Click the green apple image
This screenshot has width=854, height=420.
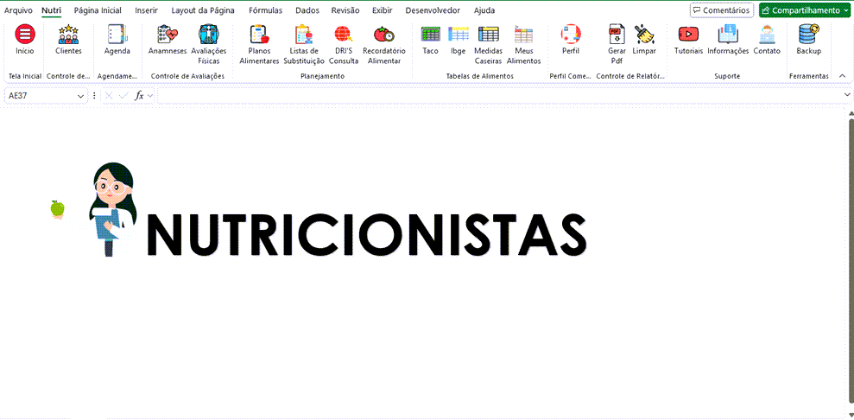57,208
